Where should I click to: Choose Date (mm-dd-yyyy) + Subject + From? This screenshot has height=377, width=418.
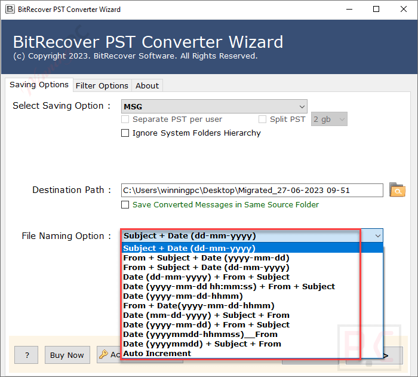[253, 315]
